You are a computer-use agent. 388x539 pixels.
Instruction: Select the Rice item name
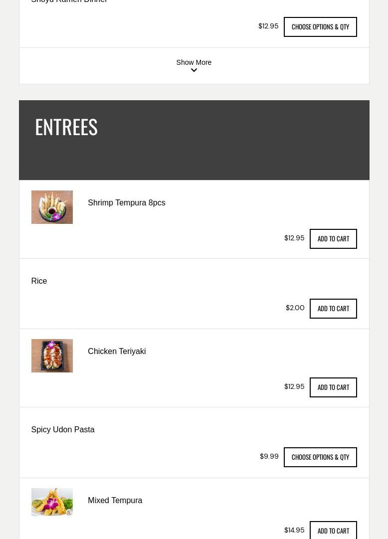[x=39, y=281]
